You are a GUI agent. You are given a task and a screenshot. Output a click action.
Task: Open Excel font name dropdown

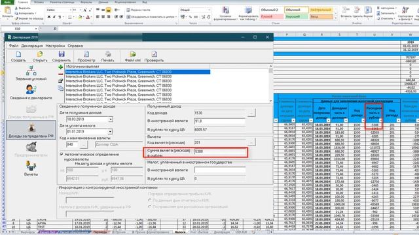71,10
